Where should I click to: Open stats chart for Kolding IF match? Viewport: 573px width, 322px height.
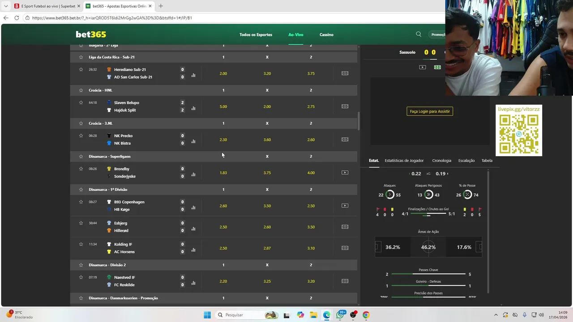pos(193,250)
